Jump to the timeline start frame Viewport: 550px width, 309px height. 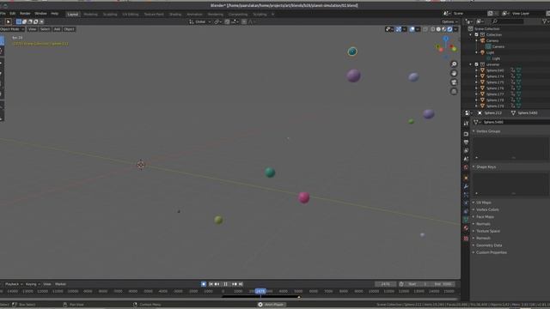pyautogui.click(x=211, y=284)
